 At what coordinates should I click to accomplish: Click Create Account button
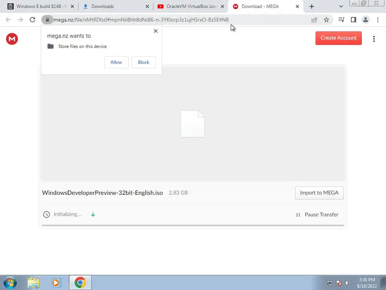point(339,38)
